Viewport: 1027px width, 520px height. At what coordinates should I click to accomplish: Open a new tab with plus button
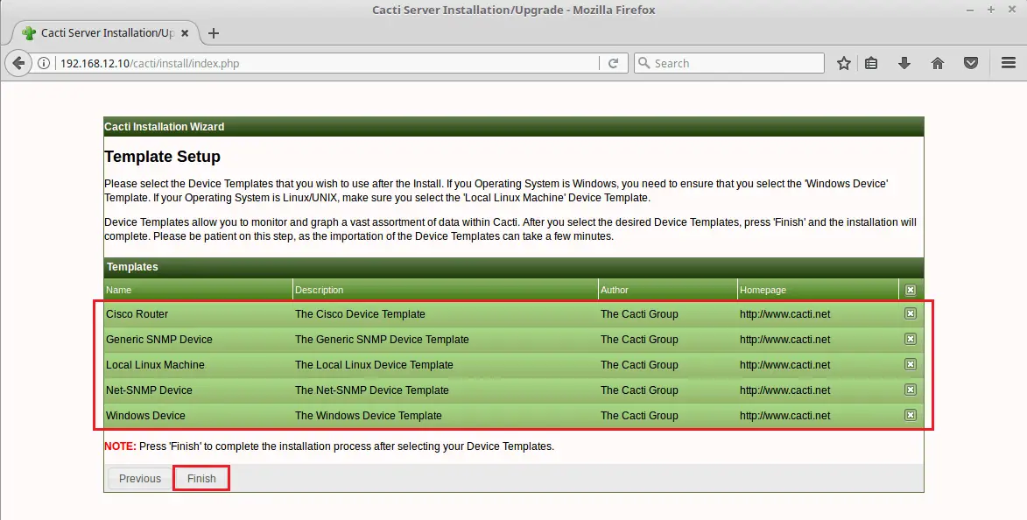tap(213, 33)
